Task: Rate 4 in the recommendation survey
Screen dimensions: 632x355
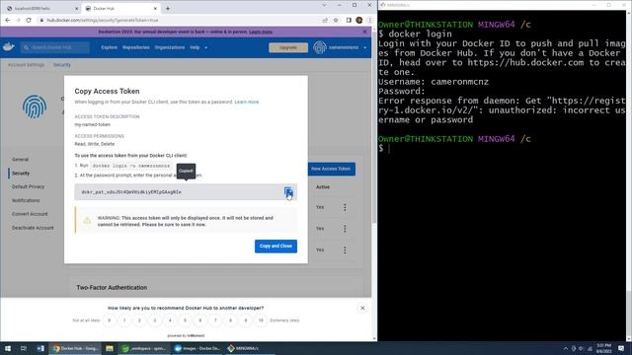Action: [170, 320]
